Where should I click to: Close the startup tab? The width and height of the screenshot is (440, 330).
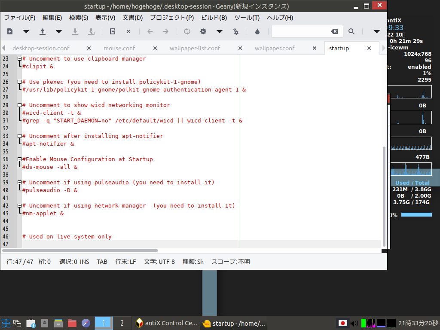tap(369, 48)
